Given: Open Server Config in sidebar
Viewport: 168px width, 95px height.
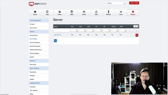Looking at the screenshot, I should (39, 39).
